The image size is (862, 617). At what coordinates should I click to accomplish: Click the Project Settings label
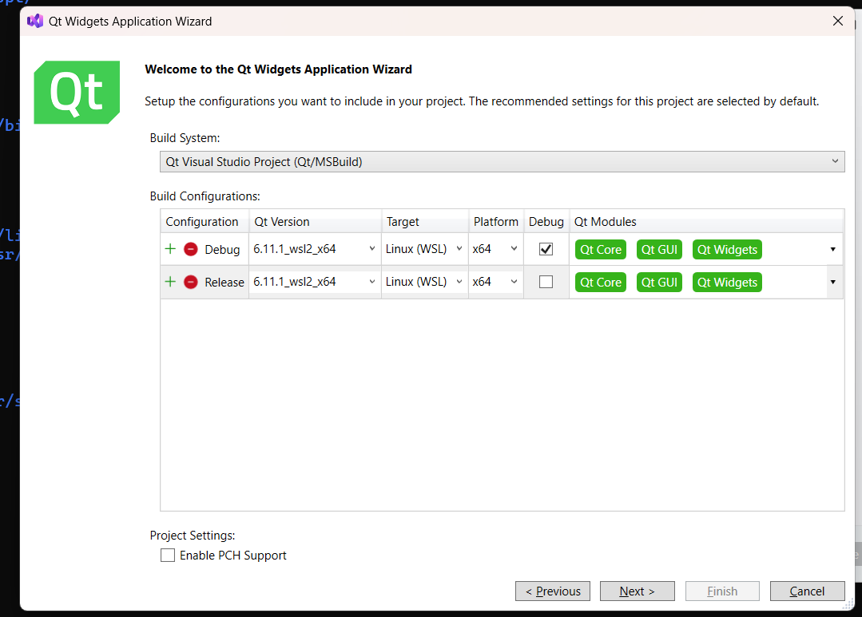coord(193,535)
